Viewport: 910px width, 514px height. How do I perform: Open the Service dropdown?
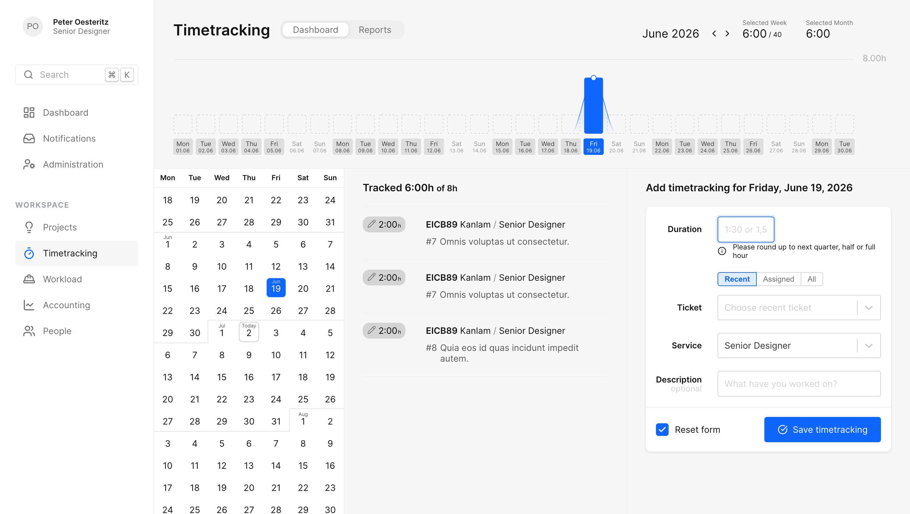pyautogui.click(x=799, y=346)
